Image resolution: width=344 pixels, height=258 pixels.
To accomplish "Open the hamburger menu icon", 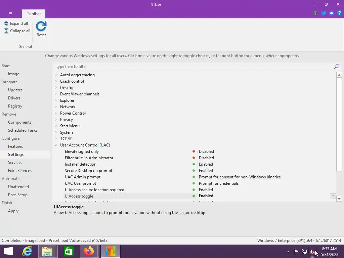I will coord(10,13).
